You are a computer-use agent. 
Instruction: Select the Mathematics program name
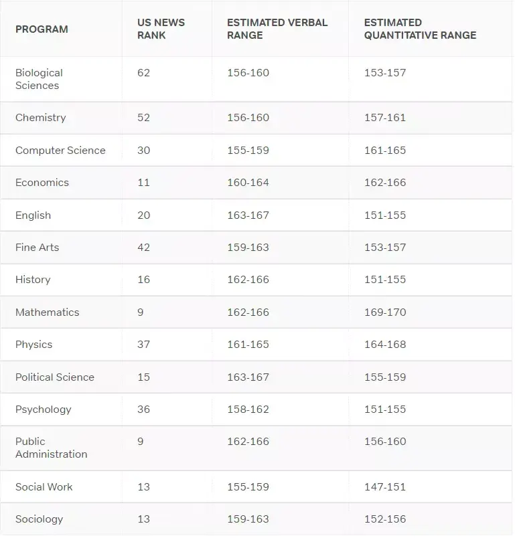coord(47,312)
